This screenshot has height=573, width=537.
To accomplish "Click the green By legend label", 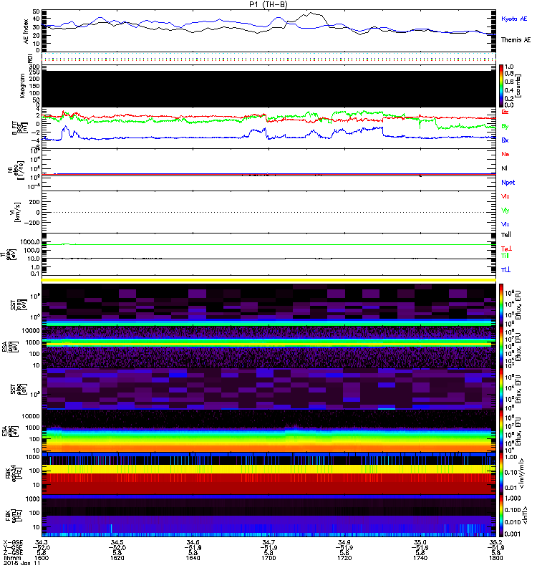I will tap(505, 127).
